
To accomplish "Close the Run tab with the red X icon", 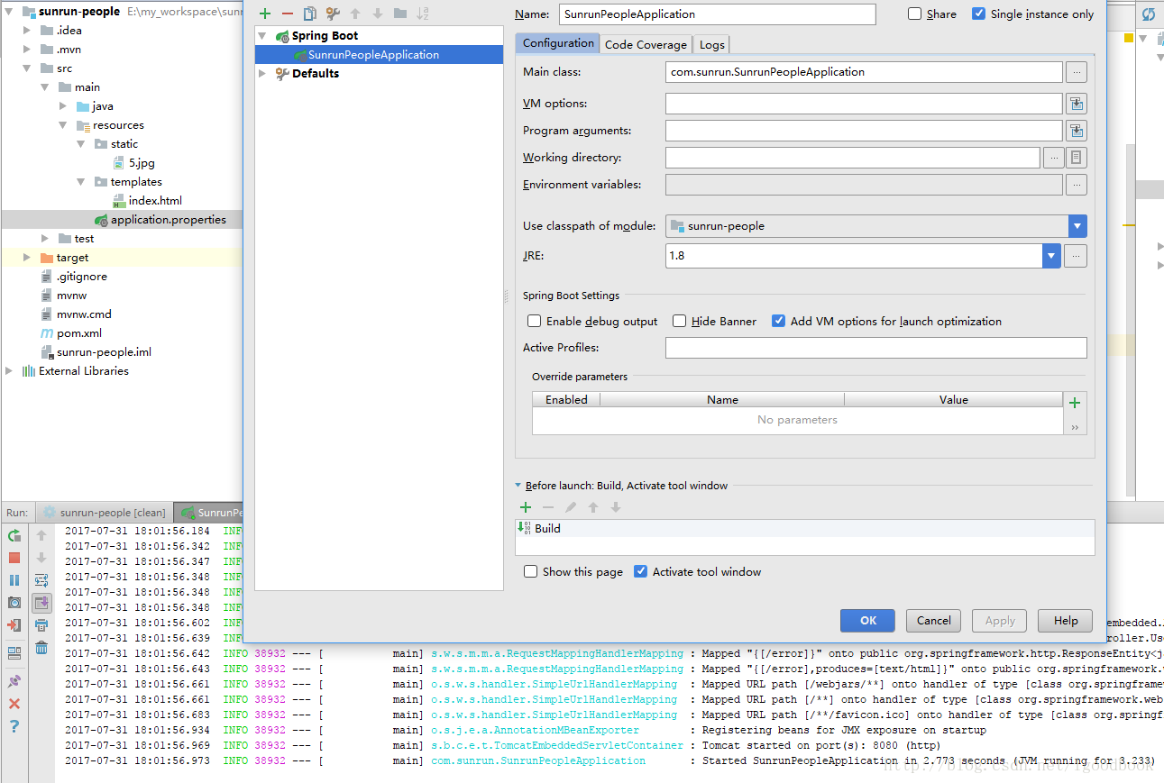I will [14, 703].
